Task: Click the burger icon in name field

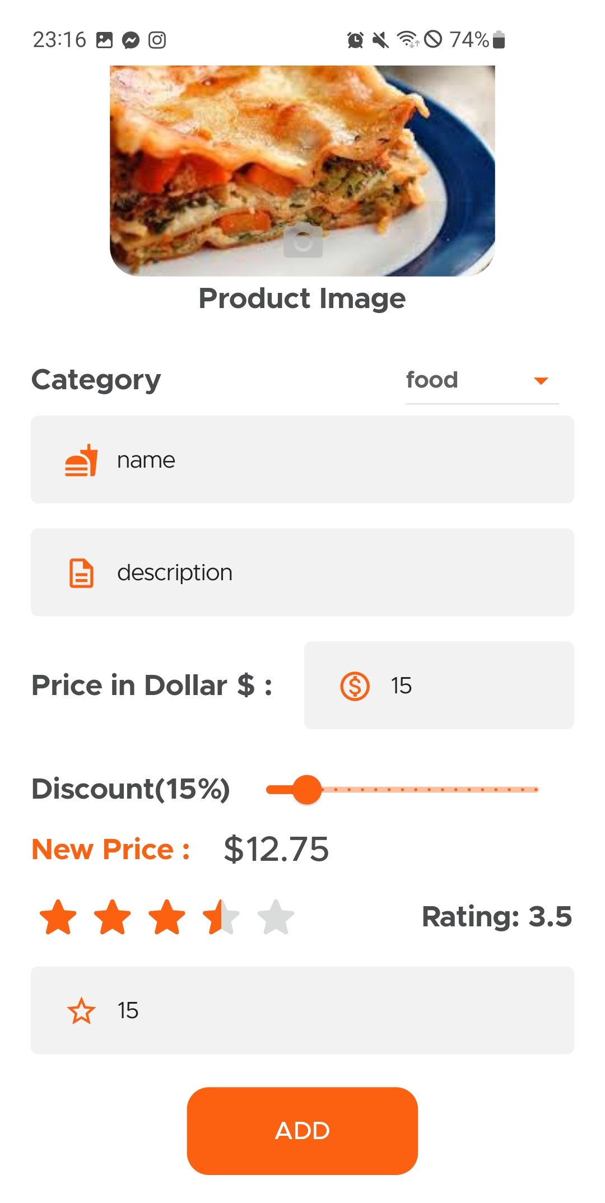Action: tap(81, 460)
